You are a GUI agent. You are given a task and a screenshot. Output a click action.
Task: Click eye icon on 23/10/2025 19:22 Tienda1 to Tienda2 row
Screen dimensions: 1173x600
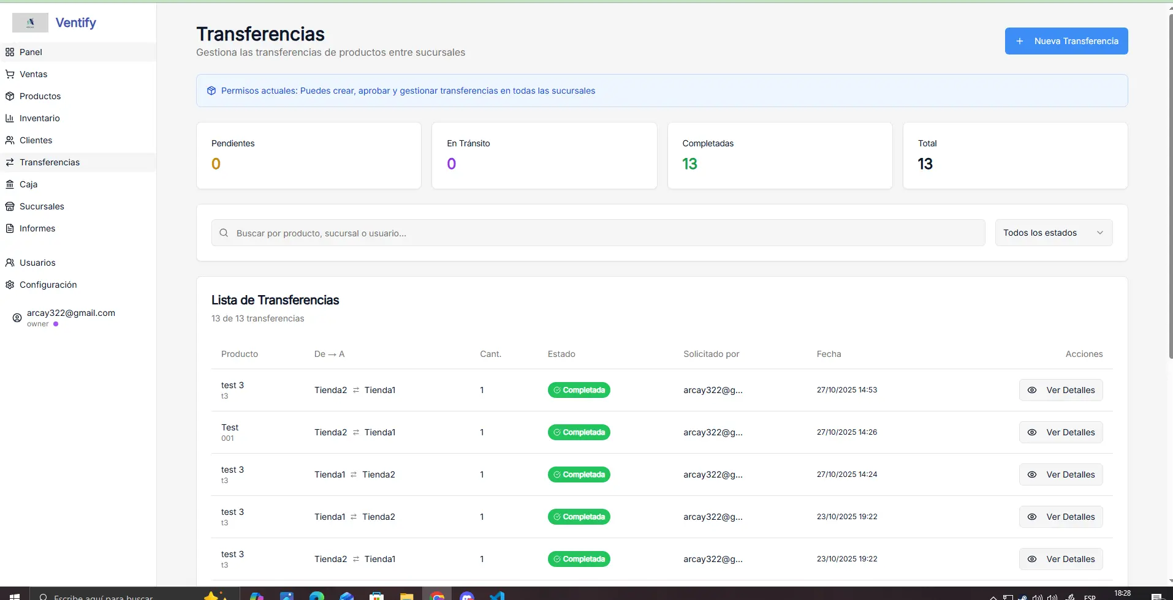pos(1032,517)
